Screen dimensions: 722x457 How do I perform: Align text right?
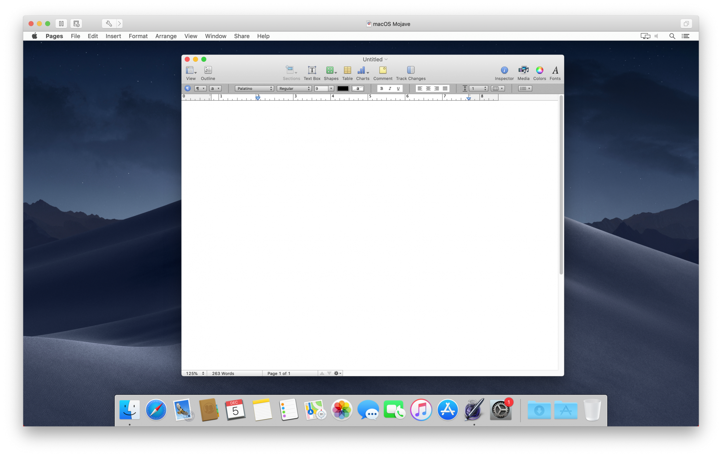pos(437,88)
